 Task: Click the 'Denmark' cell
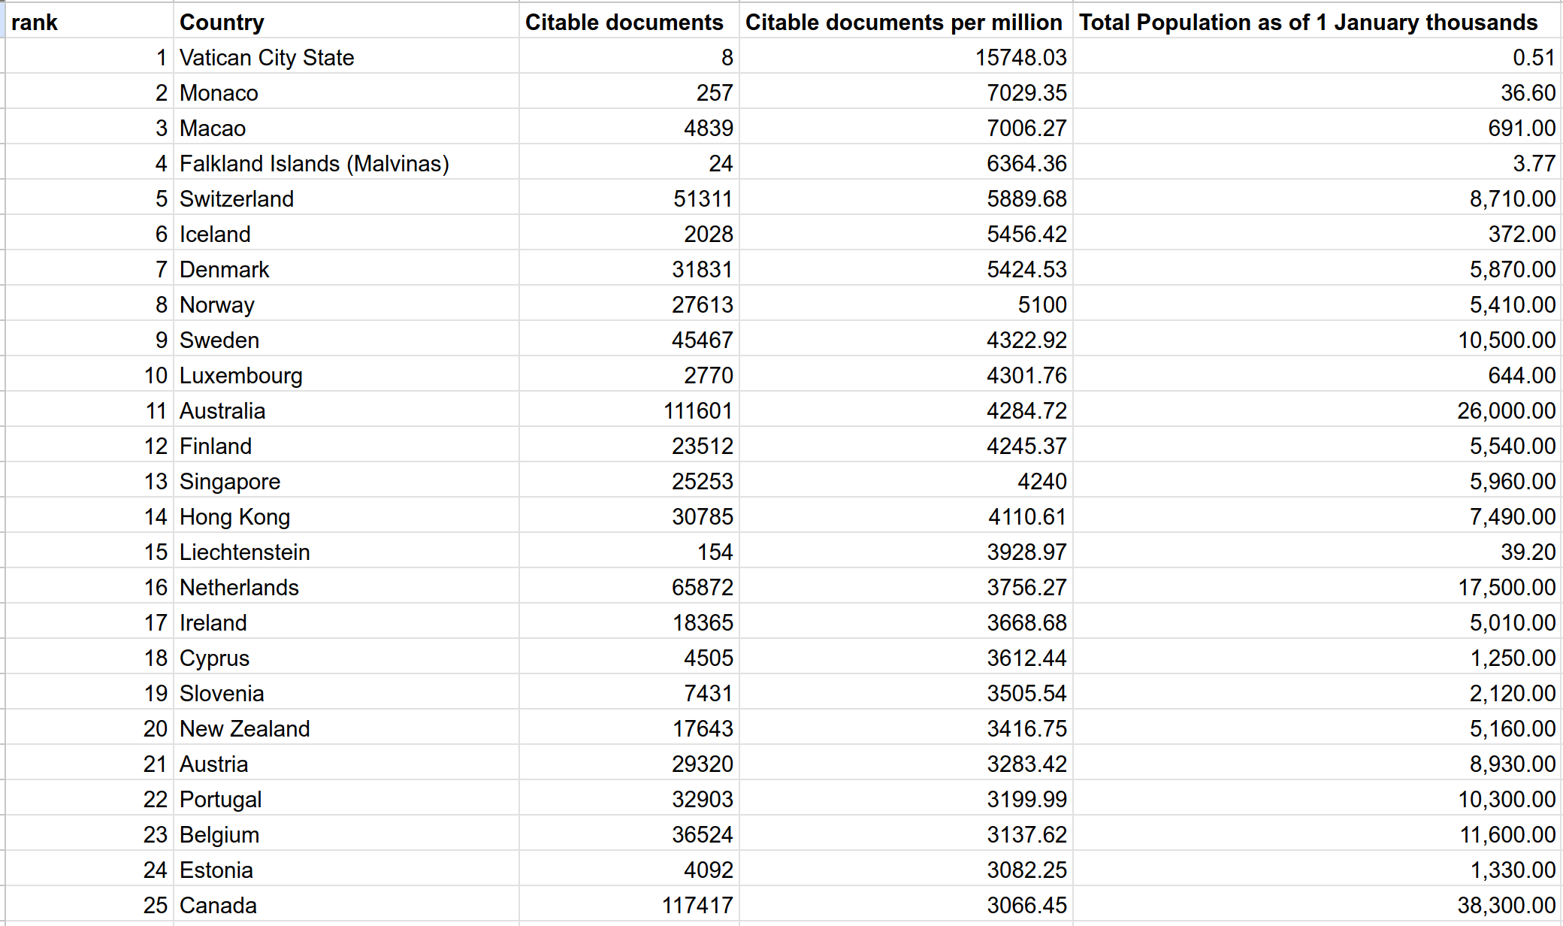point(346,268)
